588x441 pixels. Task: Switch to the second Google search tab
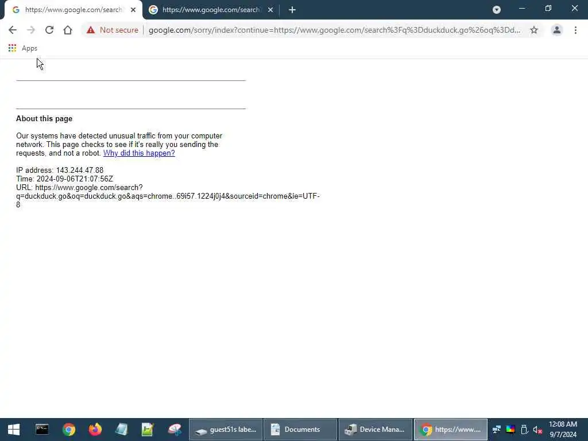tap(210, 10)
